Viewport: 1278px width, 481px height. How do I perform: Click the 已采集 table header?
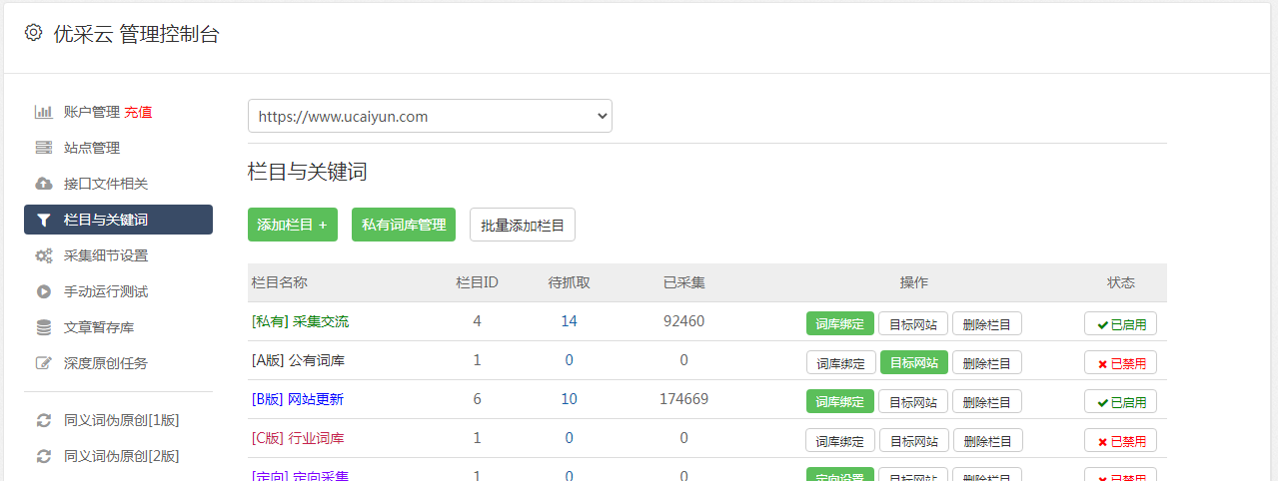(684, 282)
